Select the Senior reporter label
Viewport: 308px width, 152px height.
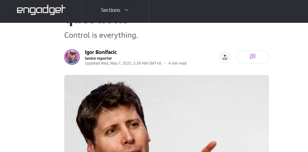click(98, 58)
